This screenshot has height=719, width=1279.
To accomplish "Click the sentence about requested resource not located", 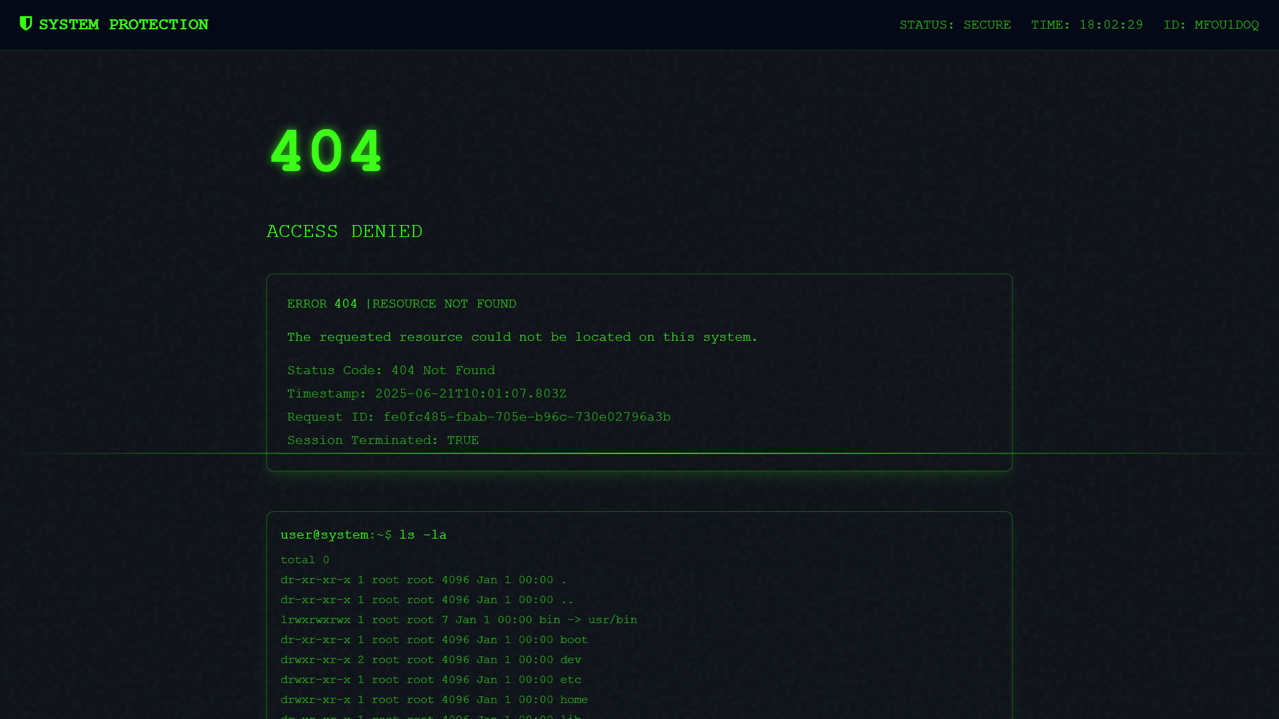I will pos(522,337).
